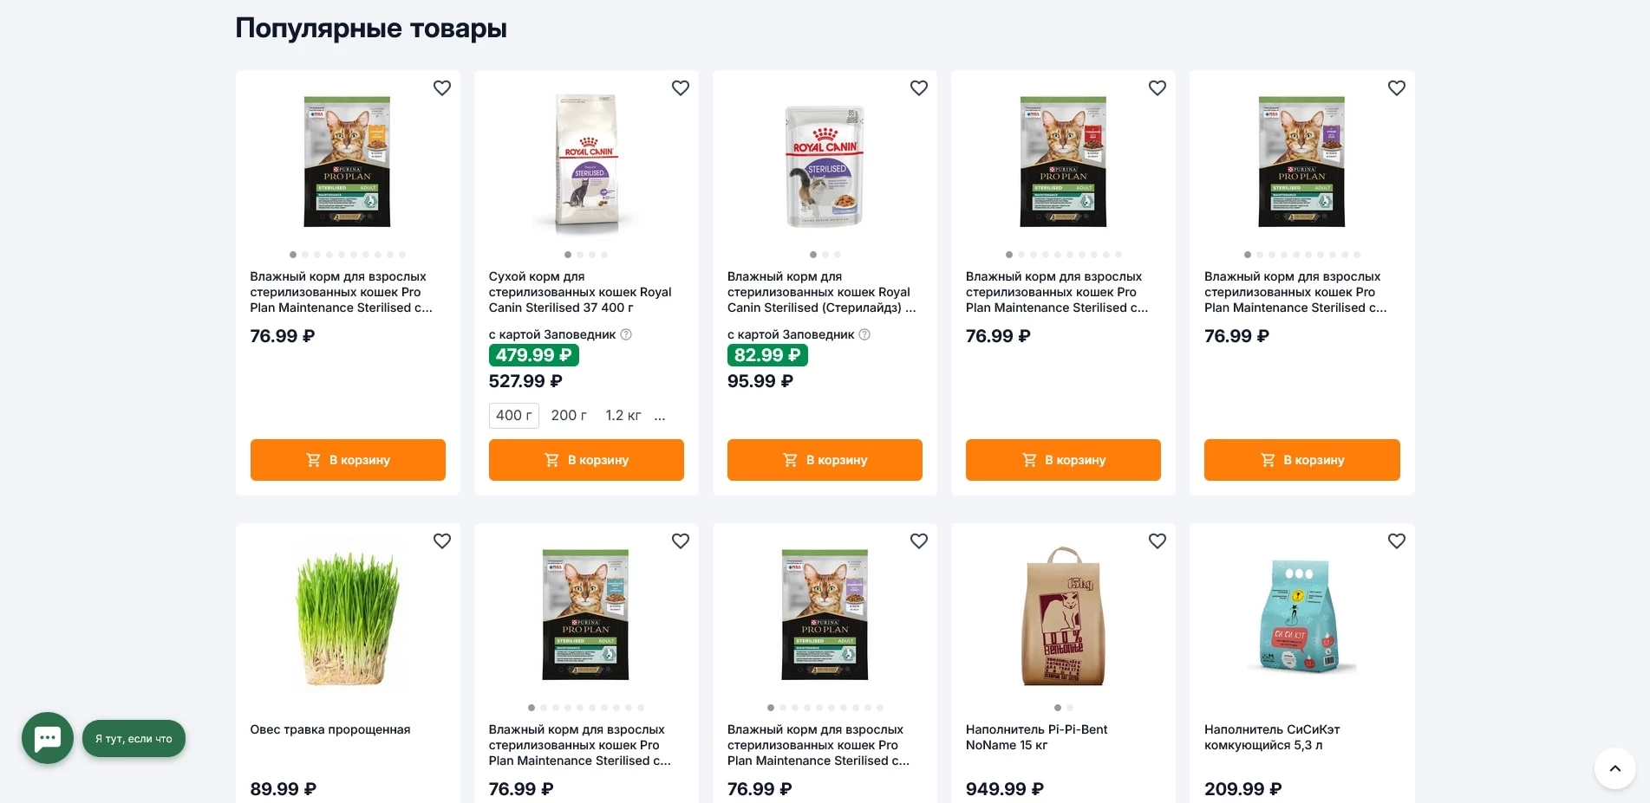Click heart icon on top-right Pro Plan card
Image resolution: width=1650 pixels, height=803 pixels.
[x=1396, y=88]
